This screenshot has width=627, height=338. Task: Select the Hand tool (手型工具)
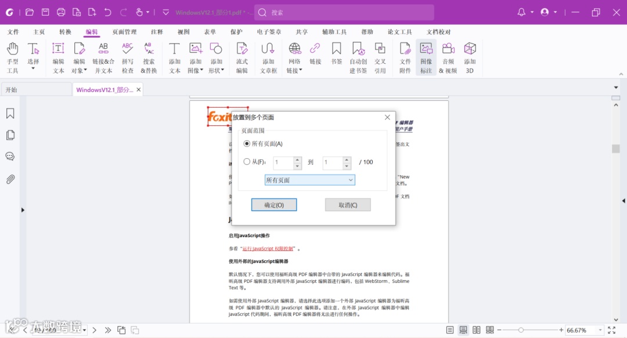point(12,58)
